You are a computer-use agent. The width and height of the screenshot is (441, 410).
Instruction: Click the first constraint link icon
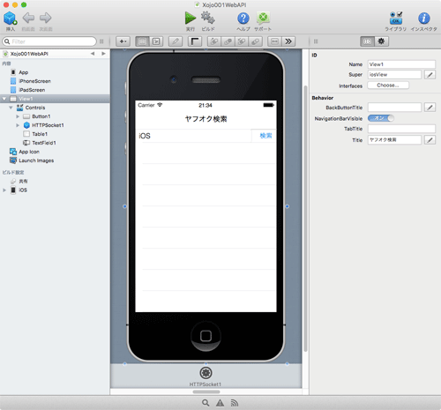coord(214,41)
